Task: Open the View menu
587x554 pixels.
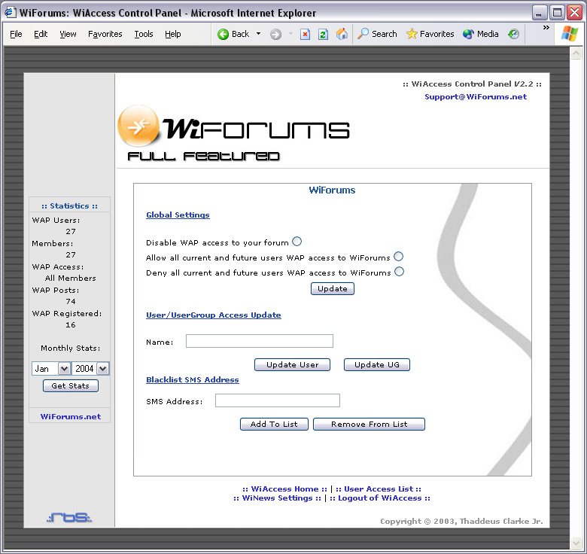Action: 68,34
